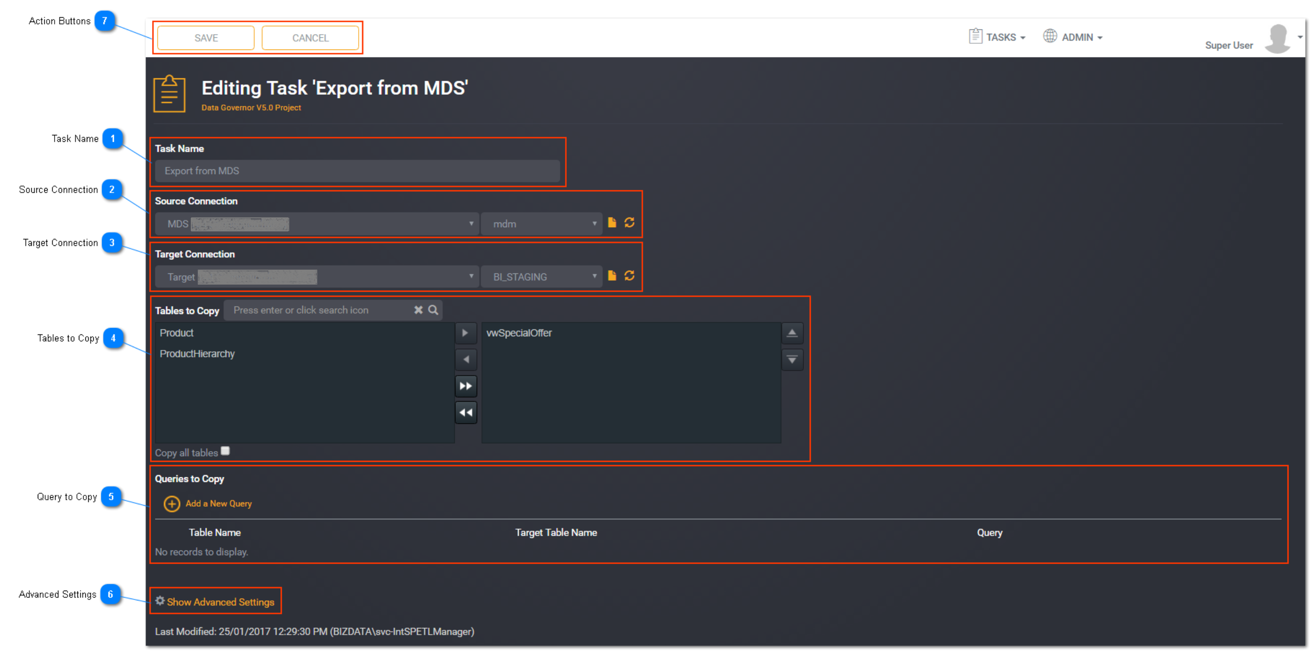The image size is (1316, 655).
Task: Open the Target connection dropdown
Action: (317, 277)
